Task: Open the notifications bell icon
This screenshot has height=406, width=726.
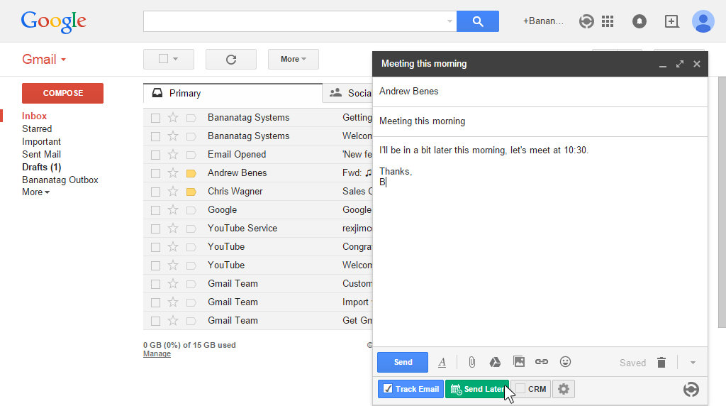Action: click(x=640, y=21)
